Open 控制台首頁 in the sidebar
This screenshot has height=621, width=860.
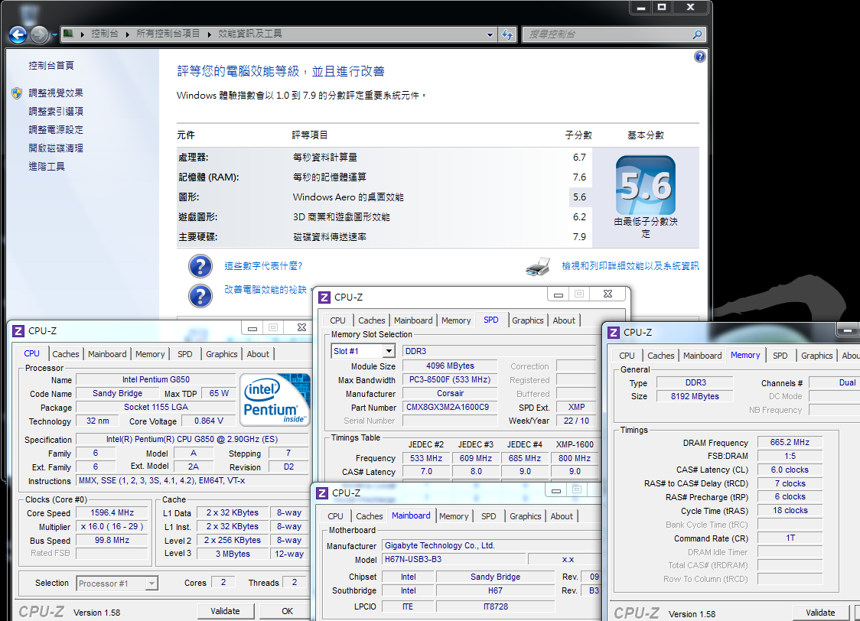click(x=51, y=65)
